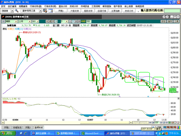The image size is (181, 136).
Task: Click the blue plus zoom-in icon in bottom bar
Action: coord(153,123)
